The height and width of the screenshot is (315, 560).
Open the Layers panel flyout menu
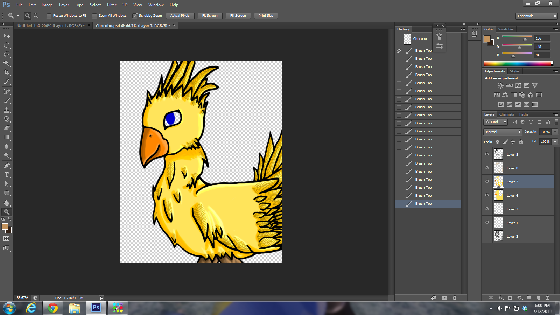point(556,114)
